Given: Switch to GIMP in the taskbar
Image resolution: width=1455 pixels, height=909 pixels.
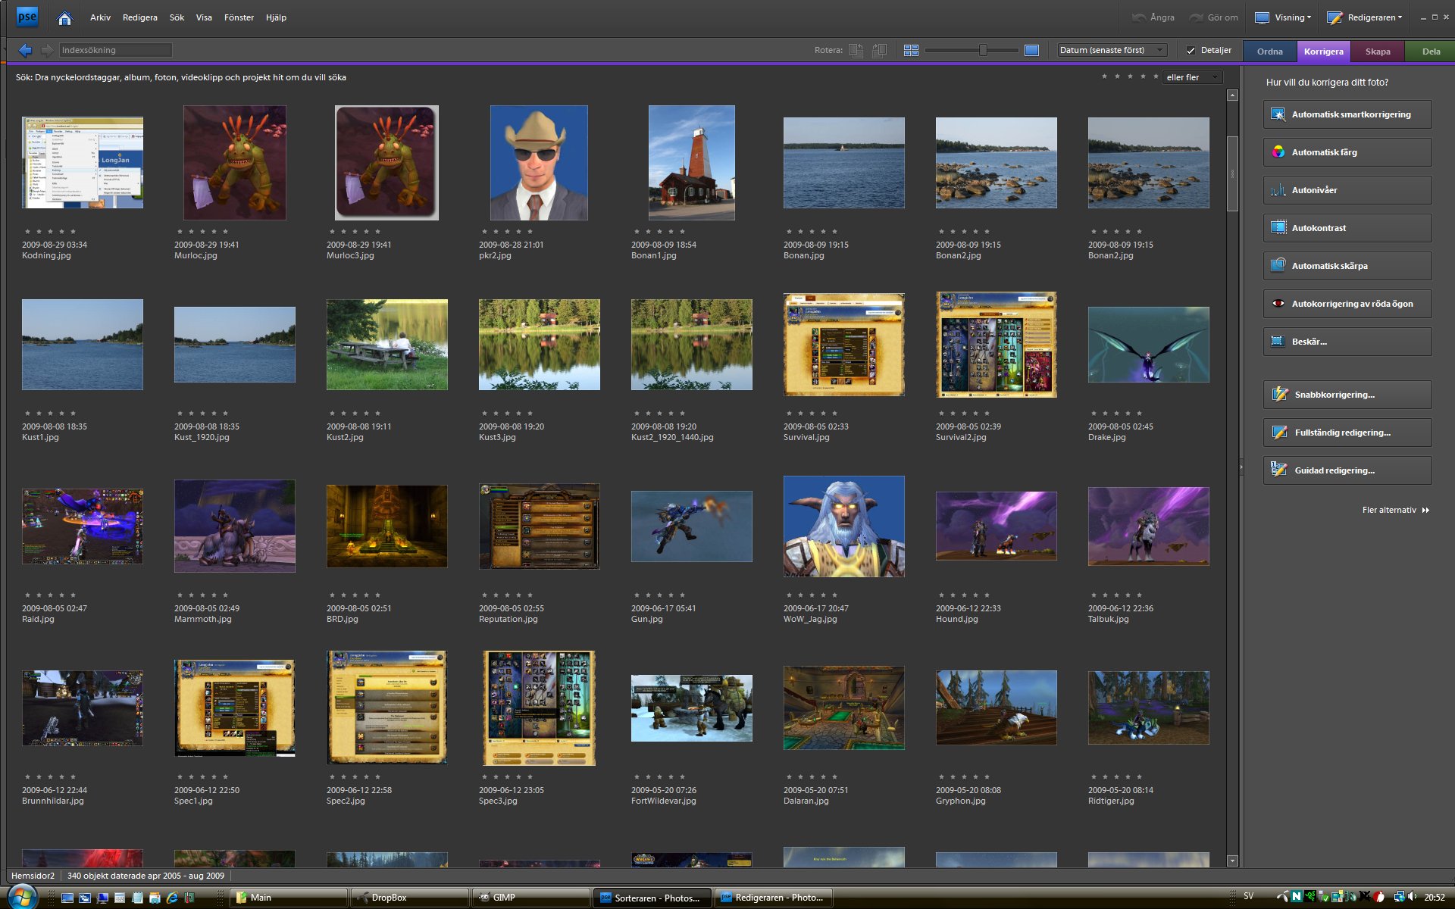Looking at the screenshot, I should coord(530,898).
